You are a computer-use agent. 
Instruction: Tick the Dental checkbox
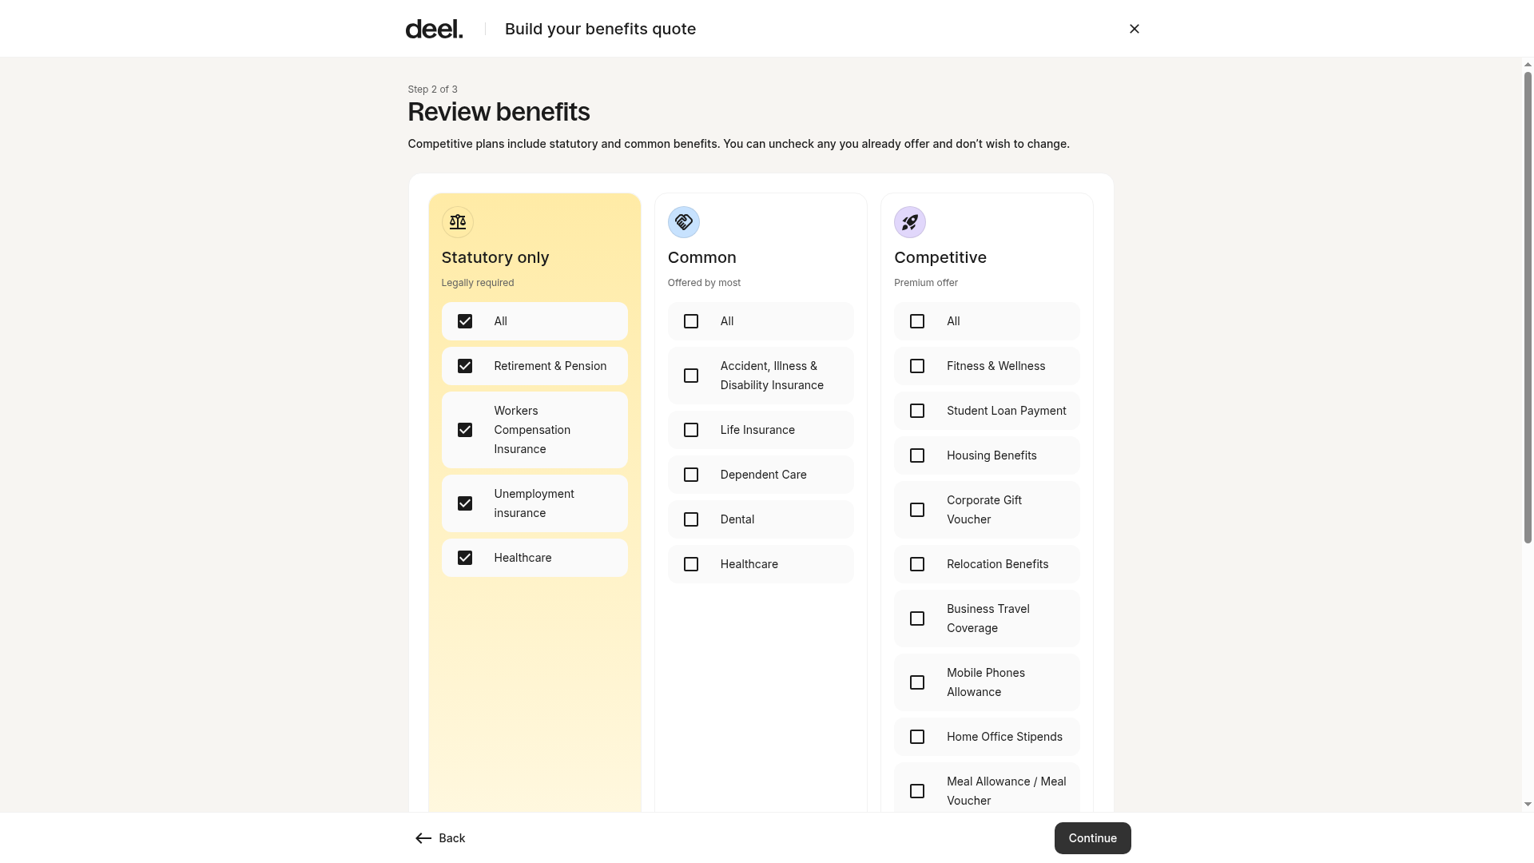point(691,519)
